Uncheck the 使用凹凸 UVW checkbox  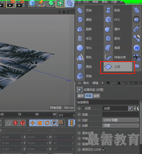tap(104, 149)
